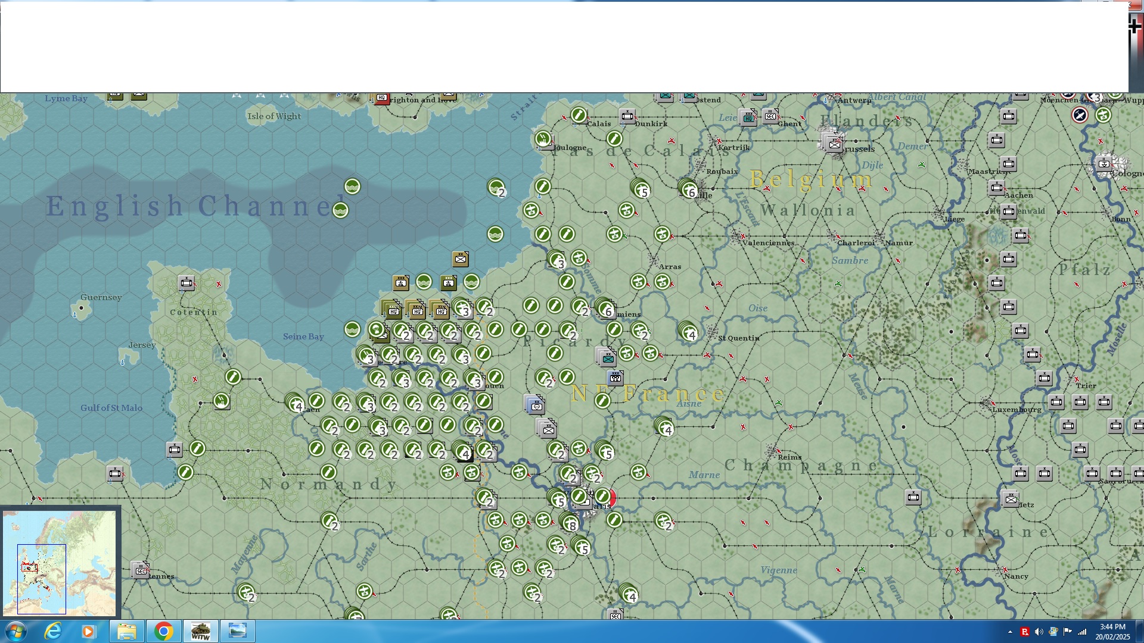Screen dimensions: 1144x643
Task: Click the "Valenciennes" city label
Action: [768, 243]
